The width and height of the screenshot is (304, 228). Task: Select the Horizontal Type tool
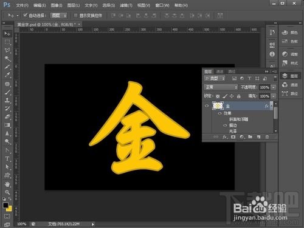coord(7,159)
